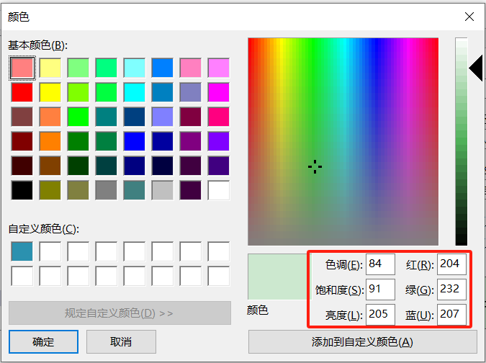
Task: Choose the magenta basic color swatch
Action: click(218, 92)
